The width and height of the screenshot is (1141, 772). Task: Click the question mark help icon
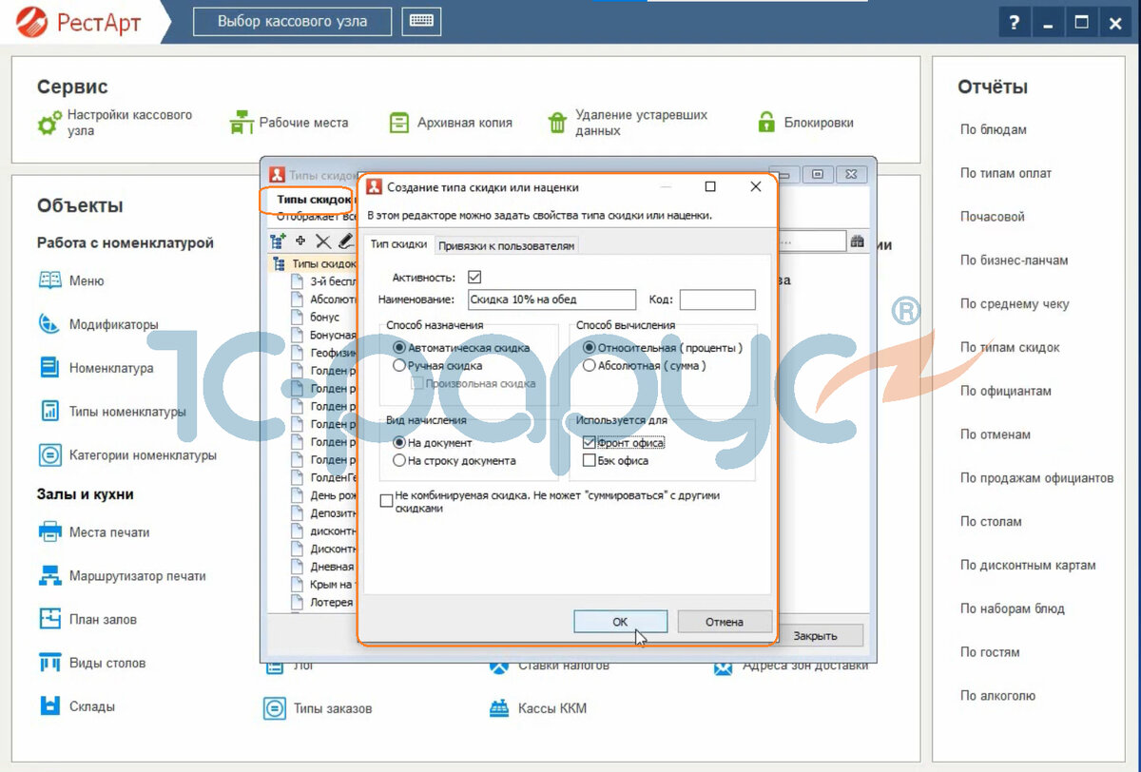pyautogui.click(x=1015, y=22)
